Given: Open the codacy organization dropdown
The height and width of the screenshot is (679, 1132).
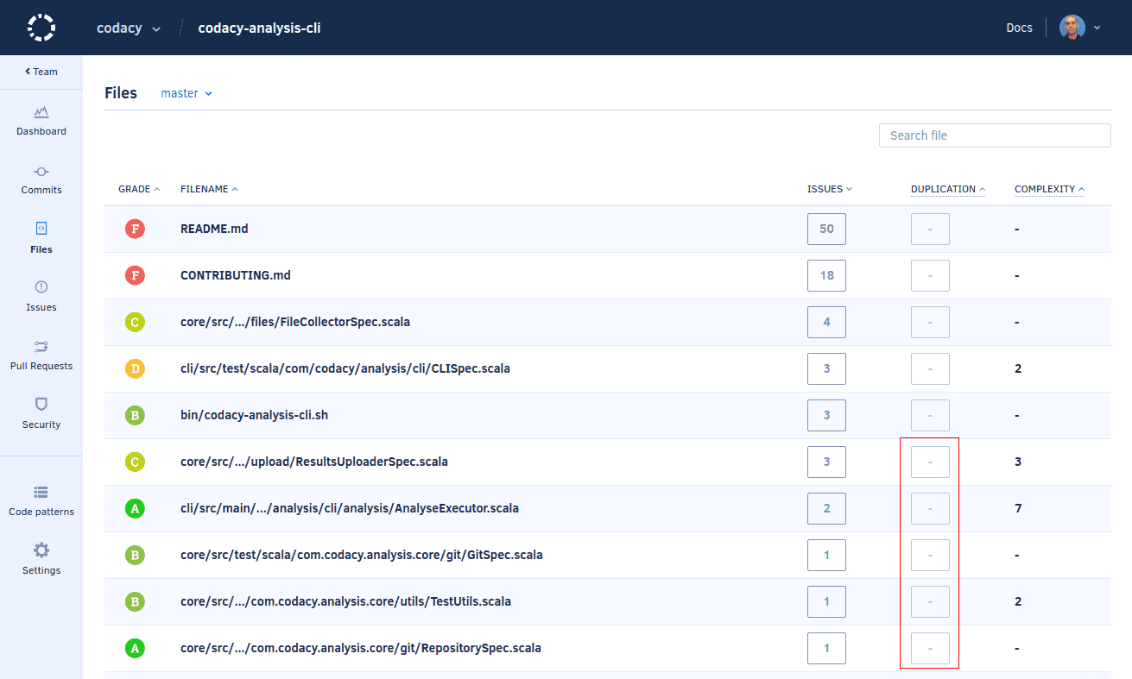Looking at the screenshot, I should (x=128, y=27).
